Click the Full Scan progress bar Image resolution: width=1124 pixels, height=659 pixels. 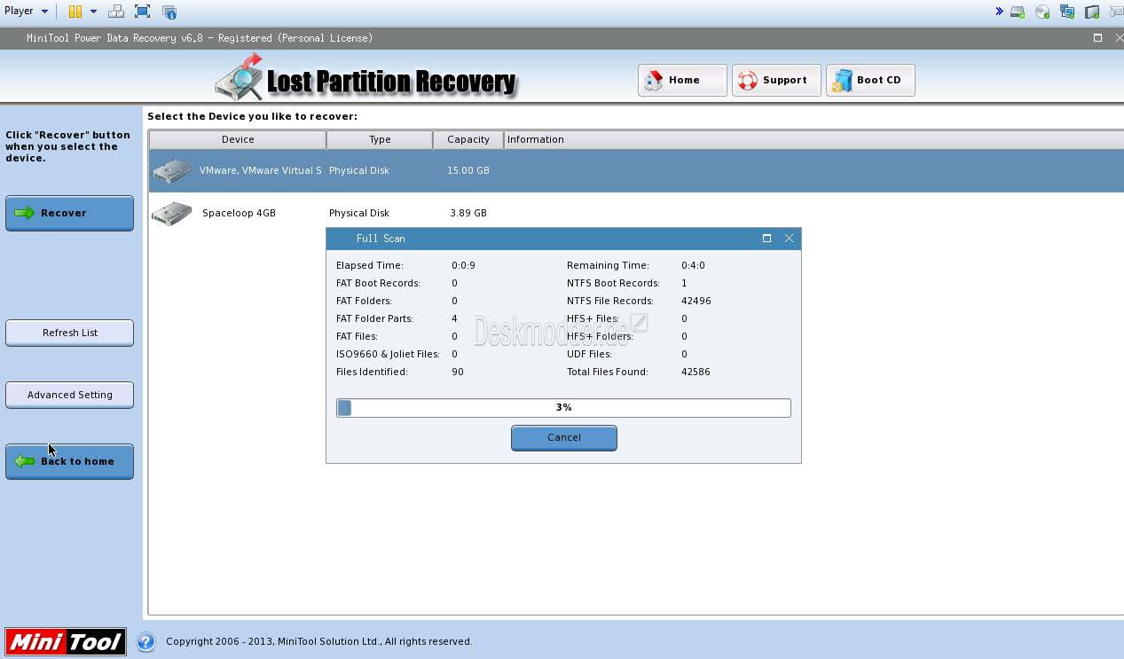(563, 407)
